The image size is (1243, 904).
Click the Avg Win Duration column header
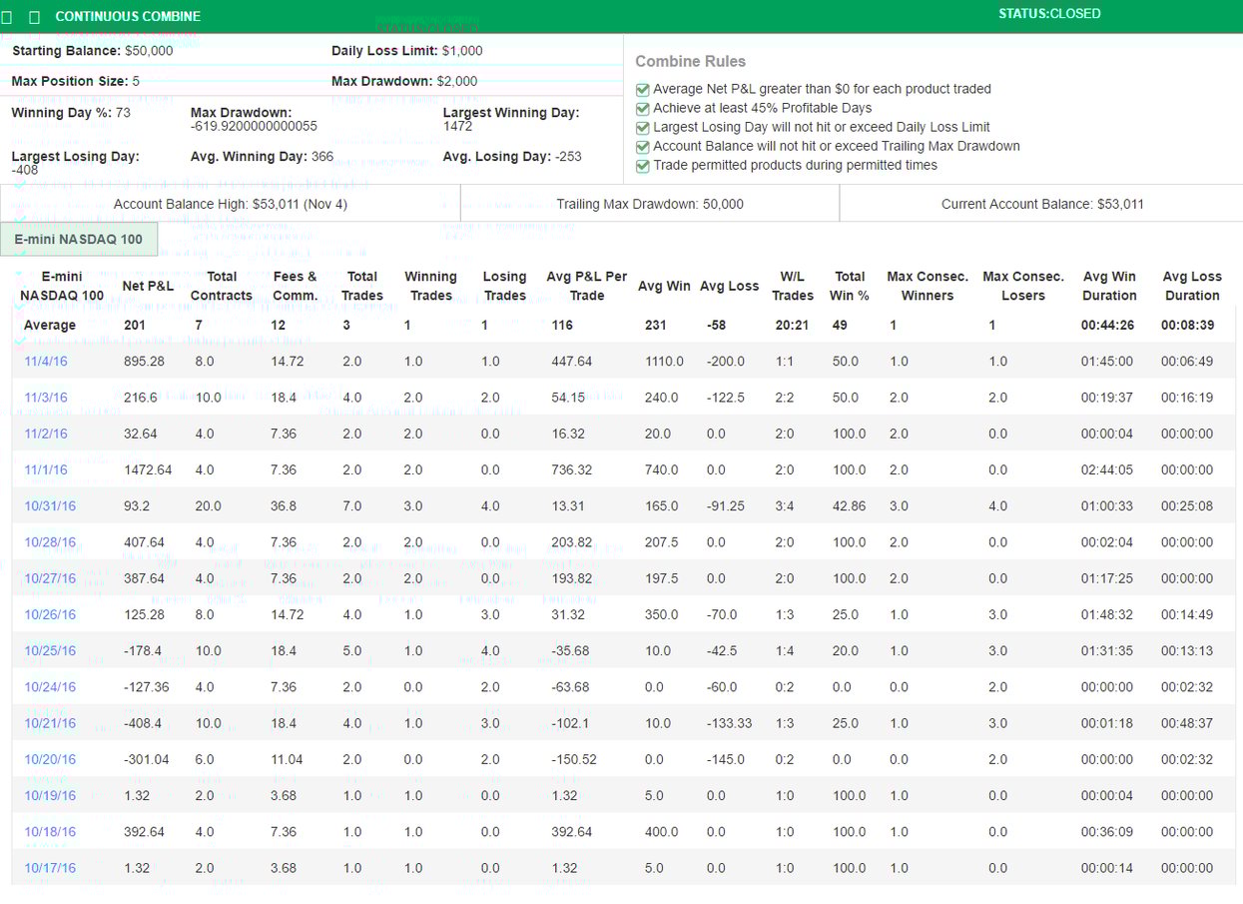pos(1108,287)
